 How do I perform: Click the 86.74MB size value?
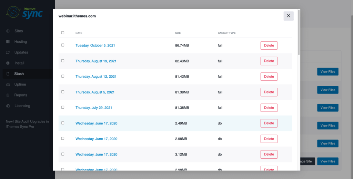pyautogui.click(x=182, y=46)
